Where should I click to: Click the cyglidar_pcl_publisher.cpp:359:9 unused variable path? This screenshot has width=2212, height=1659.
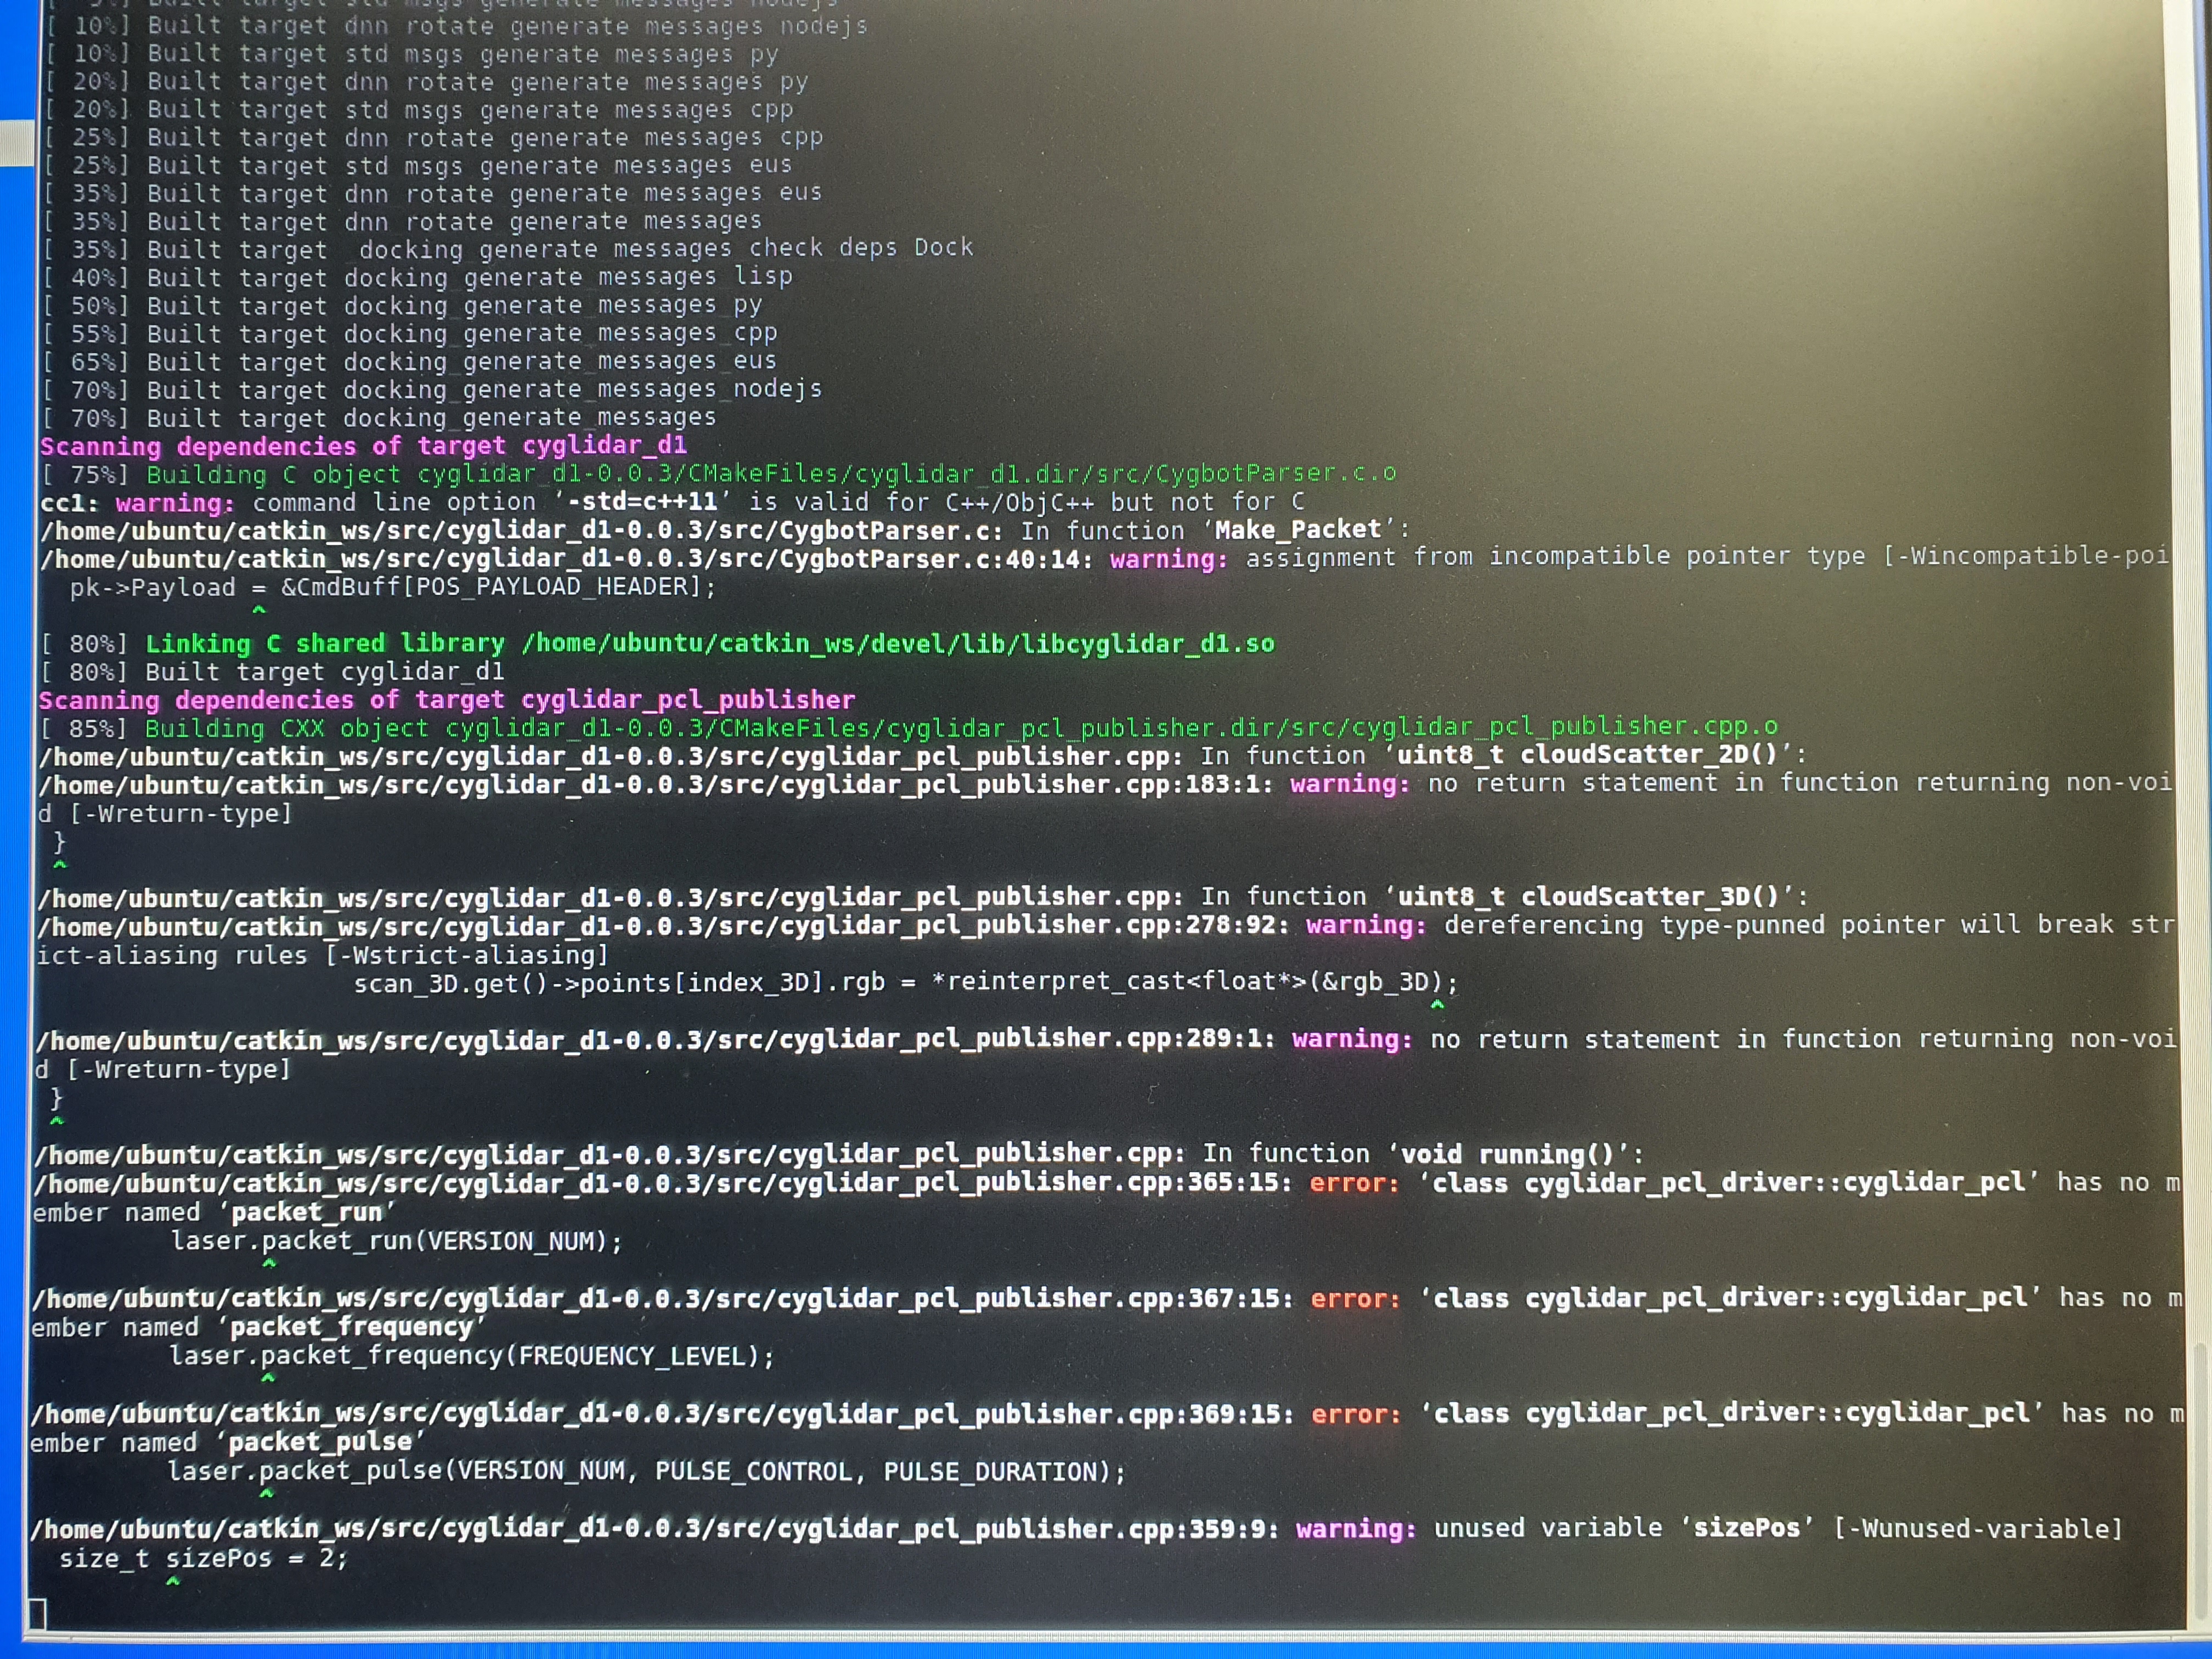(655, 1529)
